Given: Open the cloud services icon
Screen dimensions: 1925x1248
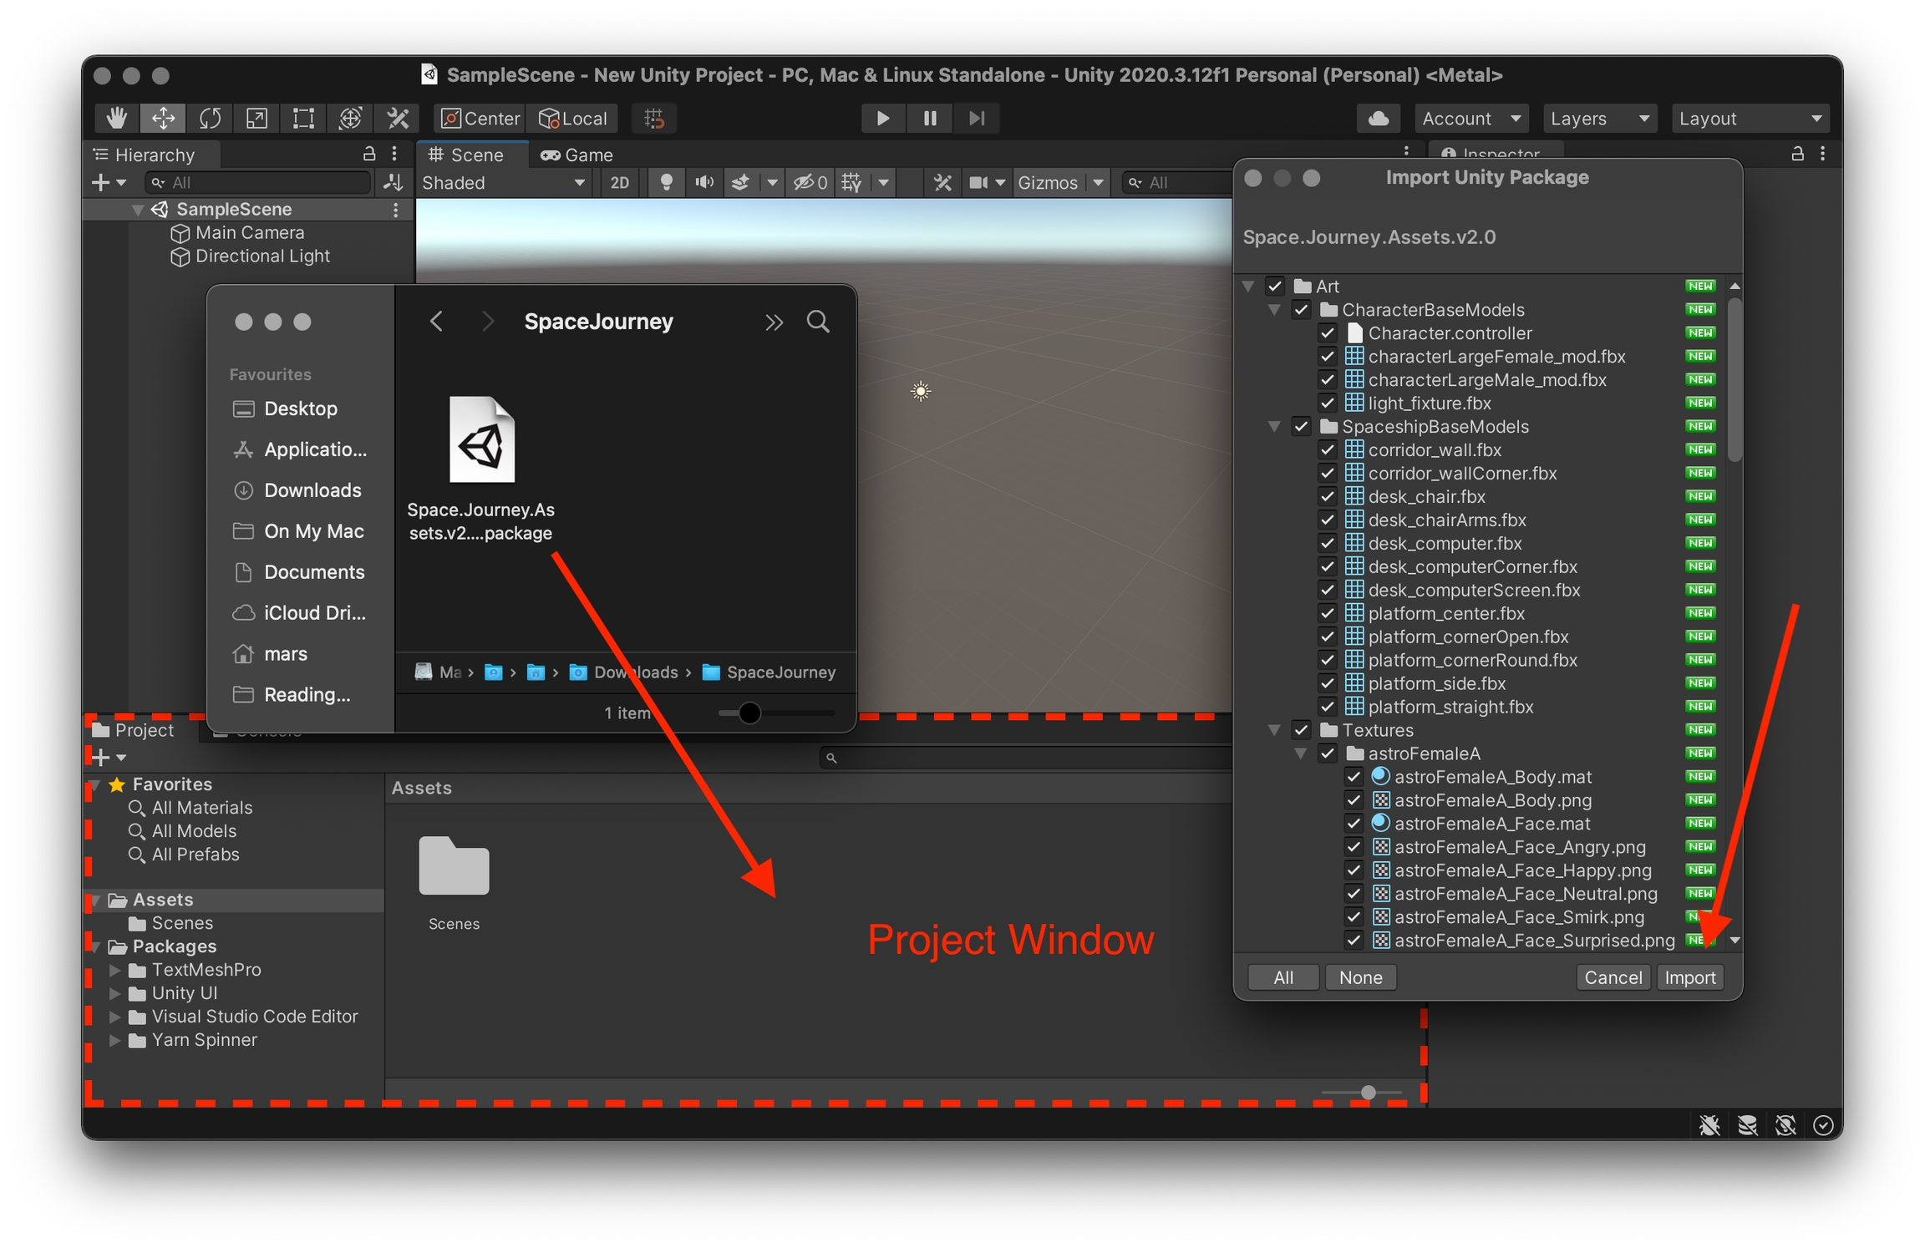Looking at the screenshot, I should (x=1378, y=118).
